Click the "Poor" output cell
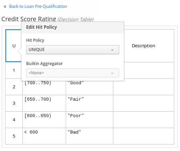 [89, 120]
